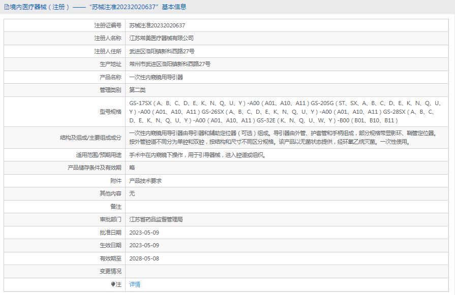Select approval department 江苏省药品监督管理局
The width and height of the screenshot is (455, 295).
pos(156,219)
